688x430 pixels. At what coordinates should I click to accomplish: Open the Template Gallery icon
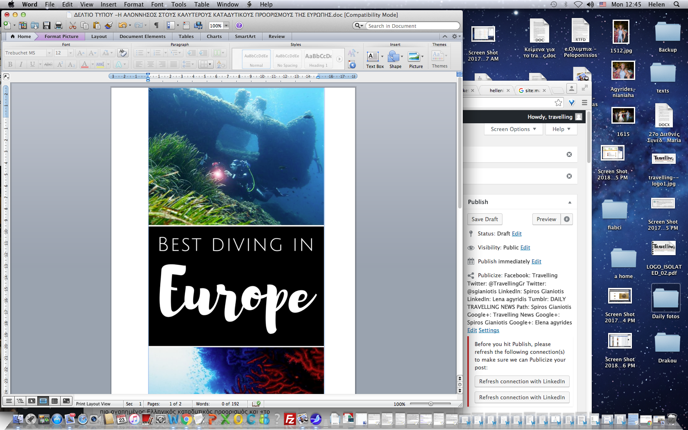coord(23,25)
